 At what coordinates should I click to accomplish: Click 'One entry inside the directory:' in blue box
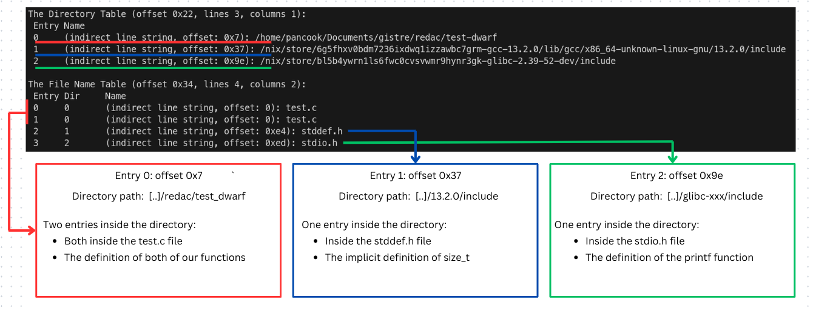pyautogui.click(x=374, y=224)
